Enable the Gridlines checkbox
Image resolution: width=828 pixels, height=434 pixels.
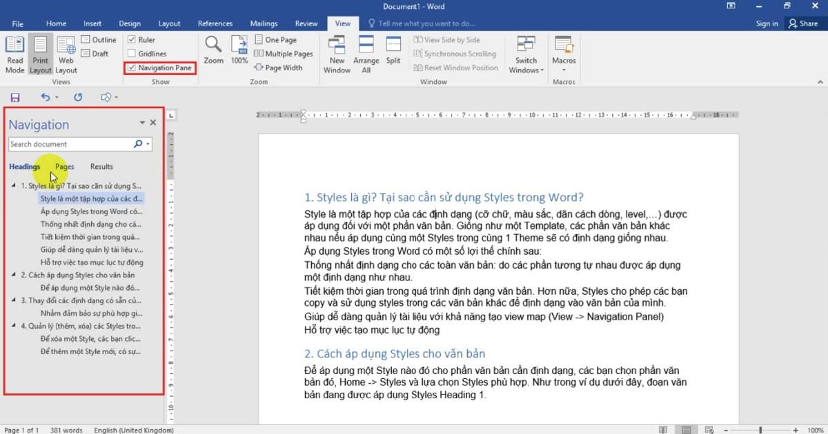coord(132,54)
